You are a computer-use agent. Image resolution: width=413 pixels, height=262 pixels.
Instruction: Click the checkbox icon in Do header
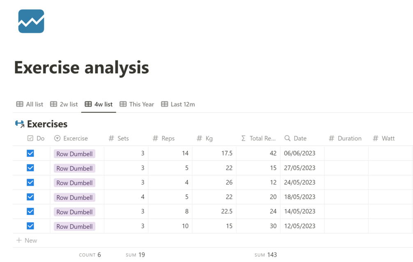[x=30, y=138]
